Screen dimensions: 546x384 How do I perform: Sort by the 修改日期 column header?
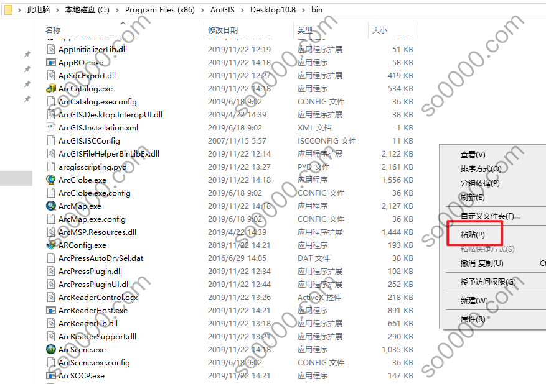pos(223,30)
